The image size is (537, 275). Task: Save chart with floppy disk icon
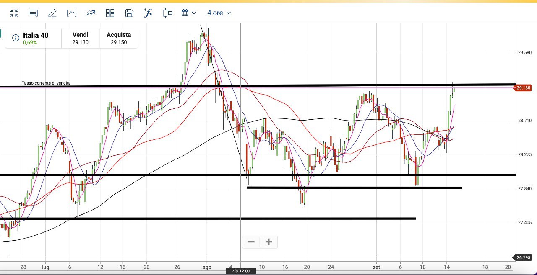(x=129, y=13)
